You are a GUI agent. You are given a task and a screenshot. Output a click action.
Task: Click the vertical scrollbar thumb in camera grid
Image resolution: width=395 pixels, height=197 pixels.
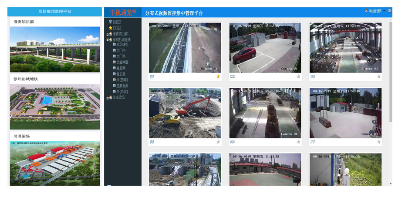391,72
